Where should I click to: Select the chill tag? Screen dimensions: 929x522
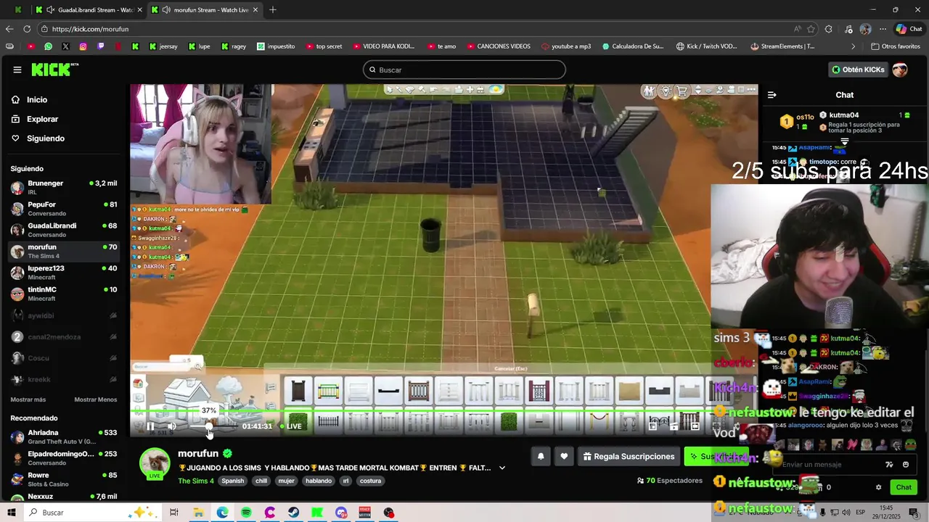coord(261,481)
